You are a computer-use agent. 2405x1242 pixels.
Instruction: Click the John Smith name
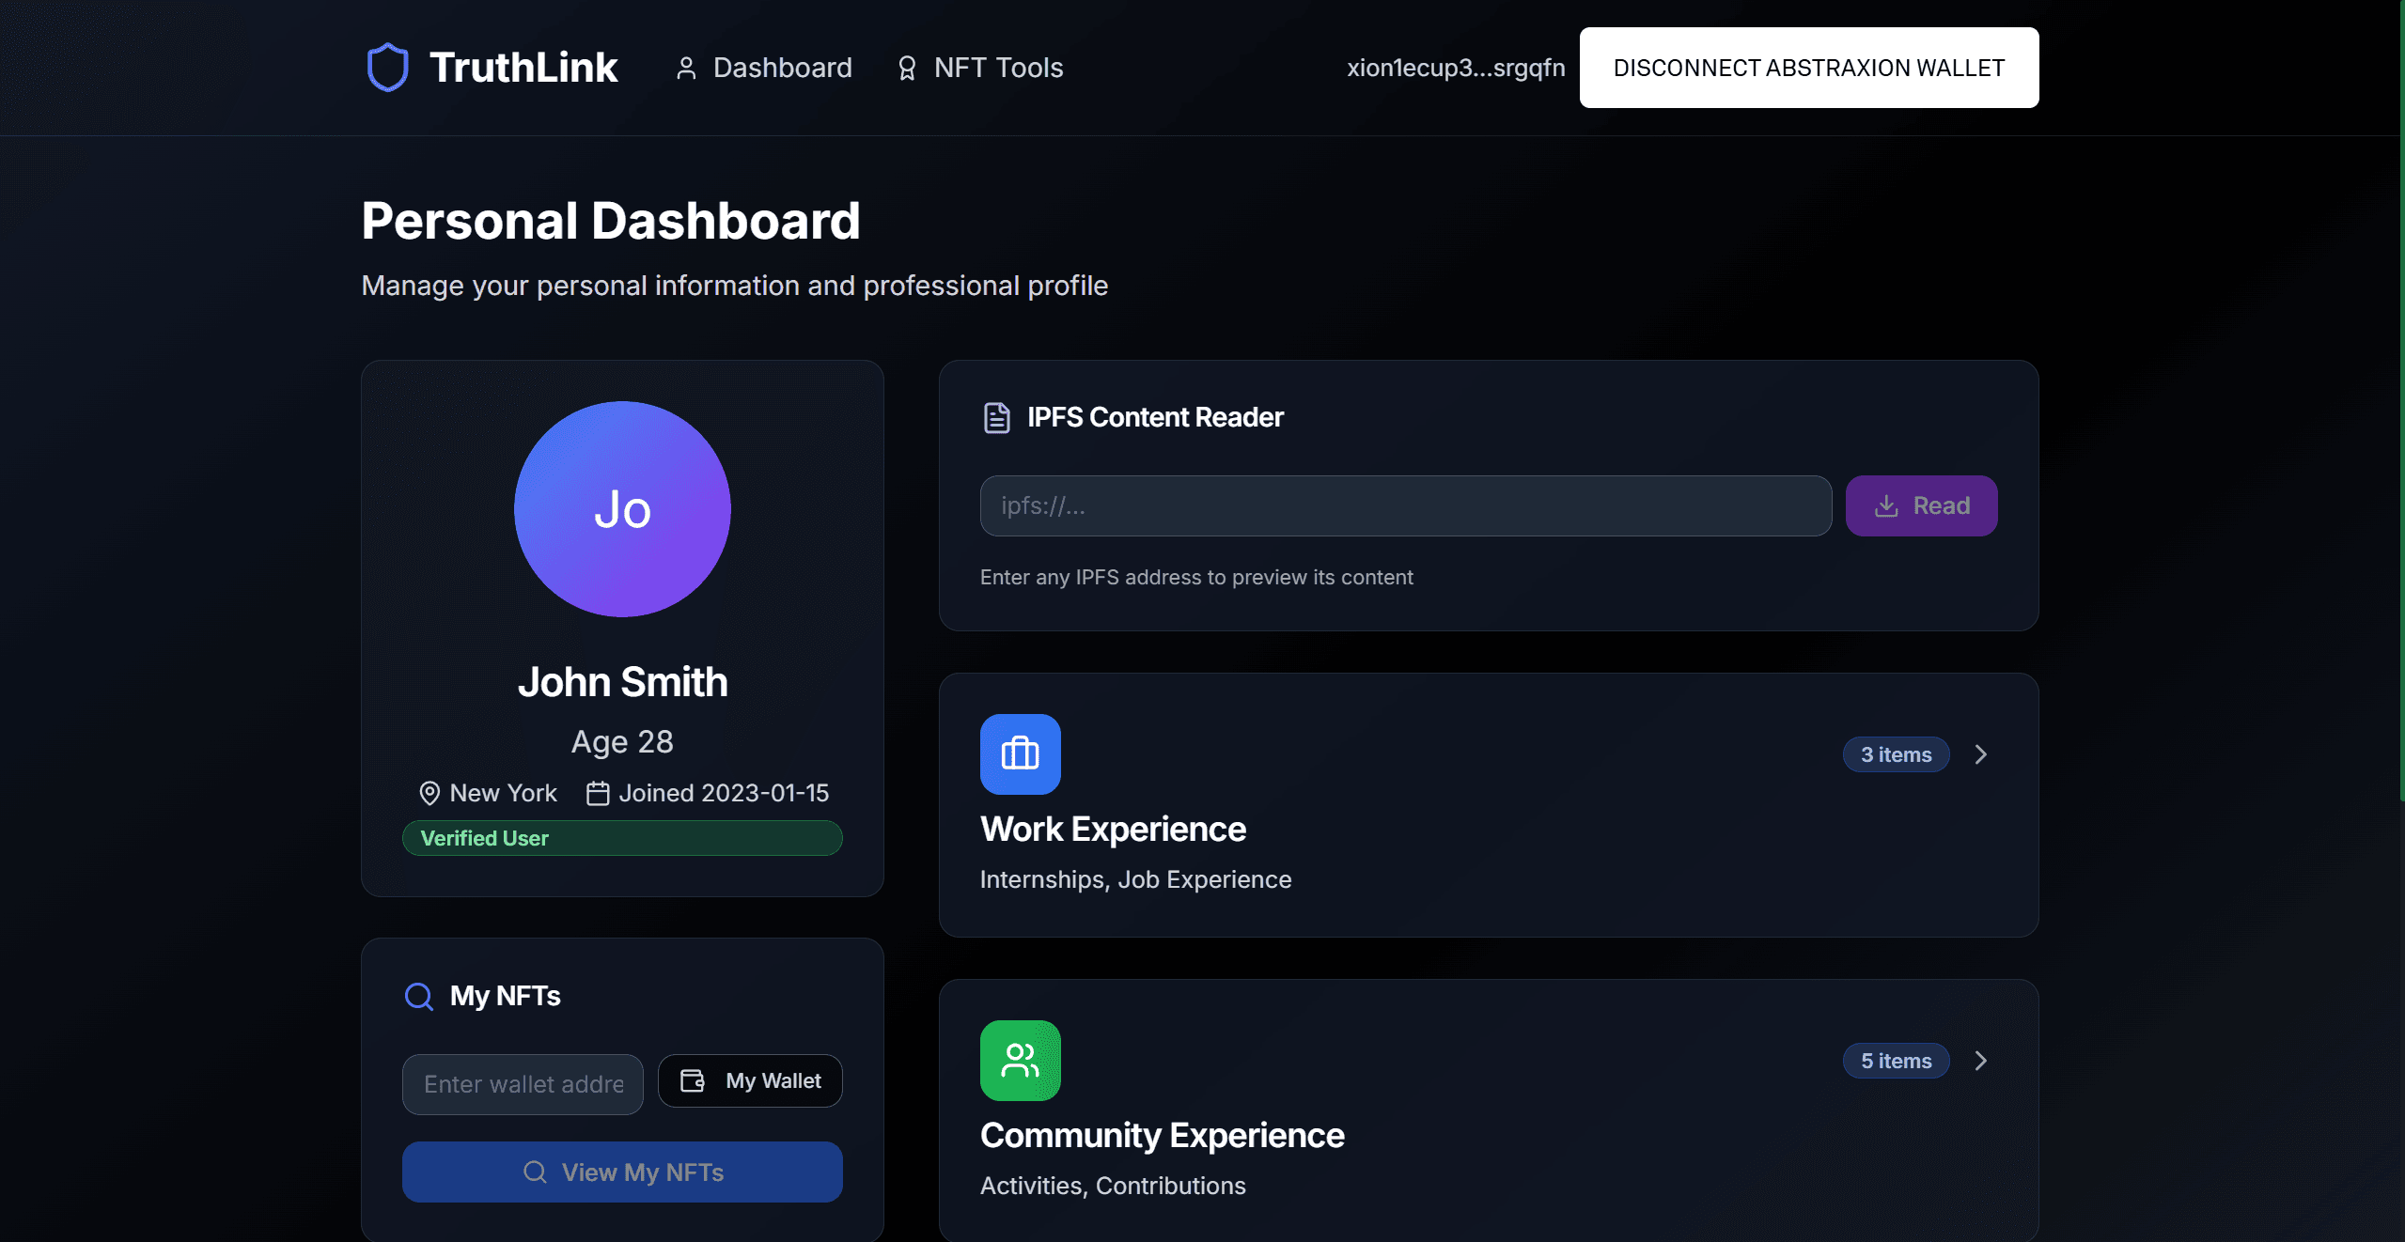click(x=622, y=682)
